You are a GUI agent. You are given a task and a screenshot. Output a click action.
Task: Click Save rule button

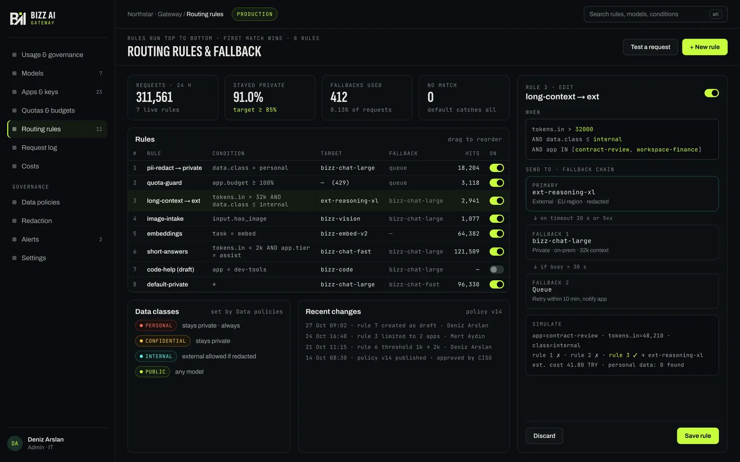click(697, 436)
